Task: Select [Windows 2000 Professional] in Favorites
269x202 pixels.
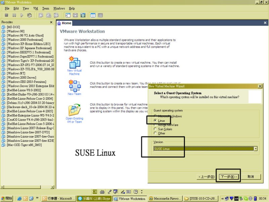Action: pyautogui.click(x=25, y=40)
